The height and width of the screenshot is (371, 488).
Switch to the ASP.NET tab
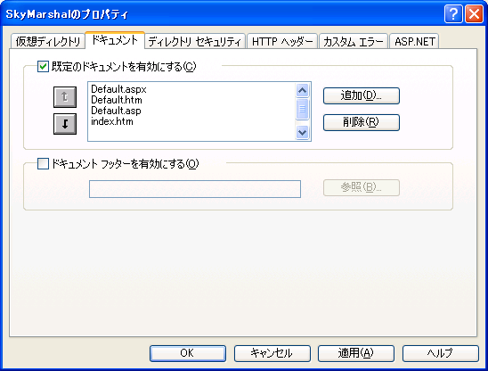click(415, 41)
